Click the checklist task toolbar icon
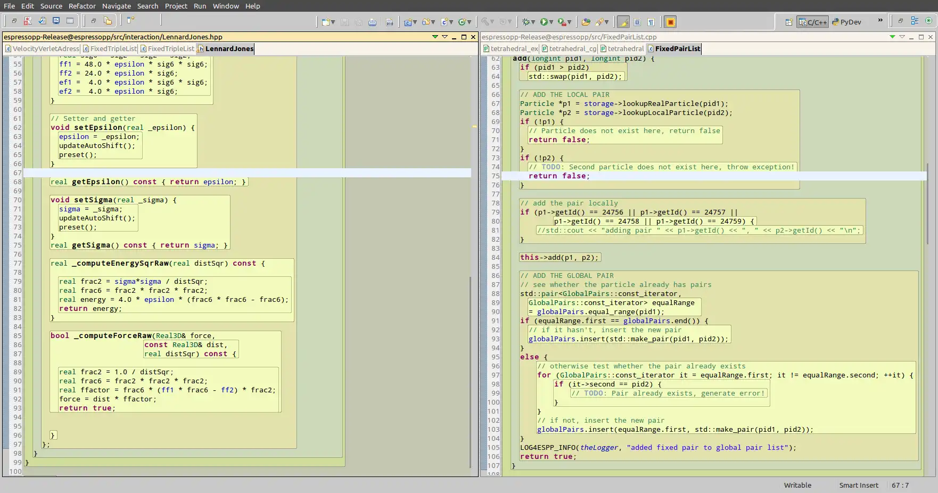938x493 pixels. point(42,21)
